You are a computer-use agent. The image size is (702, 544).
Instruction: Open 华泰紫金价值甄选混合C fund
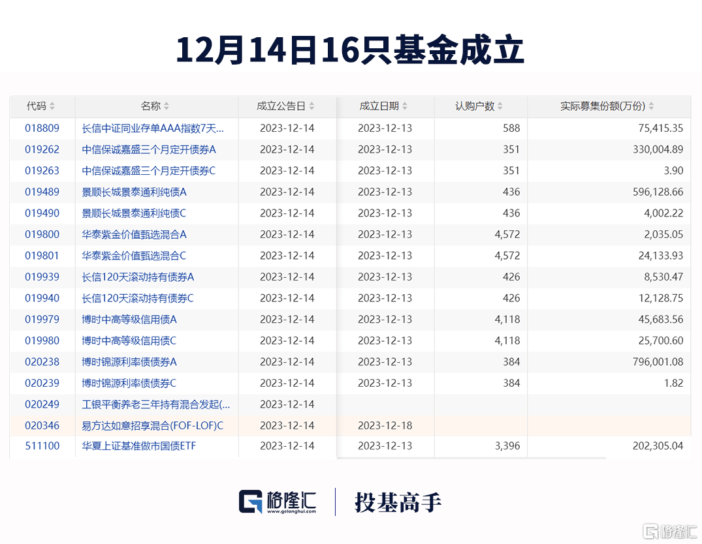click(x=134, y=256)
